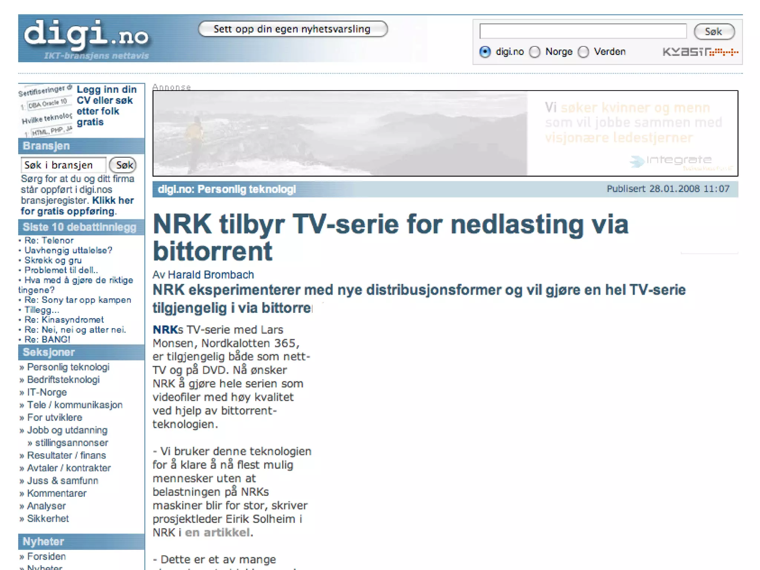
Task: Click the NRK link in article text
Action: click(x=165, y=330)
